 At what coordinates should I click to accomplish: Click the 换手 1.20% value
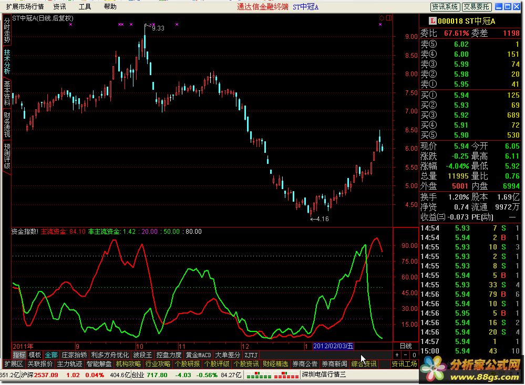point(458,197)
